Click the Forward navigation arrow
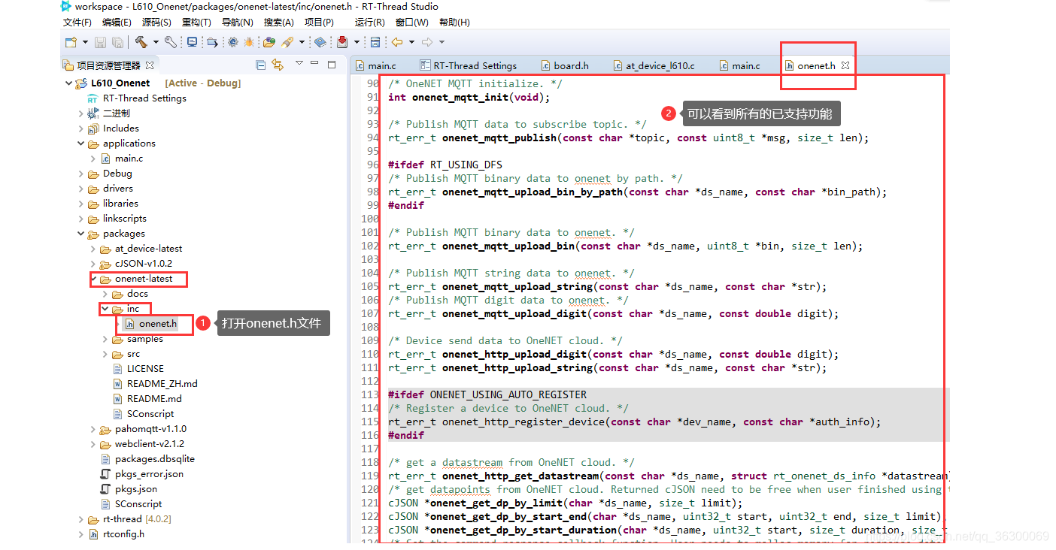The image size is (1056, 550). click(427, 42)
